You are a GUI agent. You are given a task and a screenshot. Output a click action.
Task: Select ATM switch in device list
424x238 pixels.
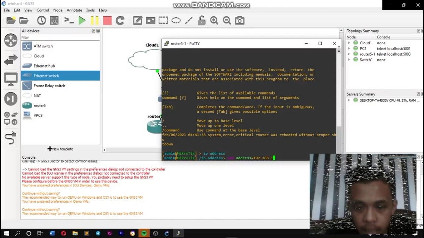(61, 46)
